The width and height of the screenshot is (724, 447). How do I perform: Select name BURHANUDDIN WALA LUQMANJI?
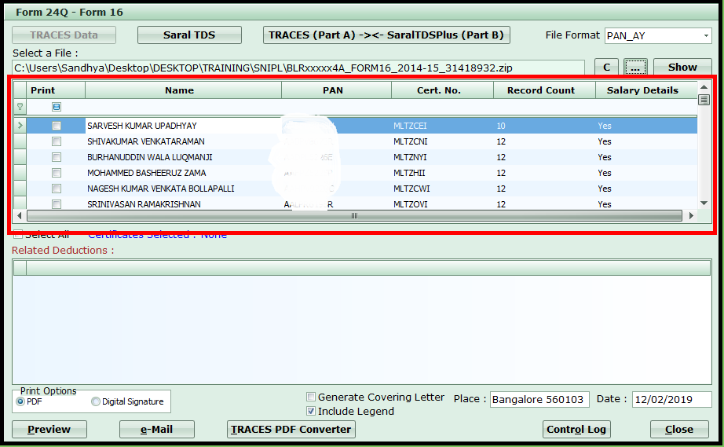click(150, 157)
